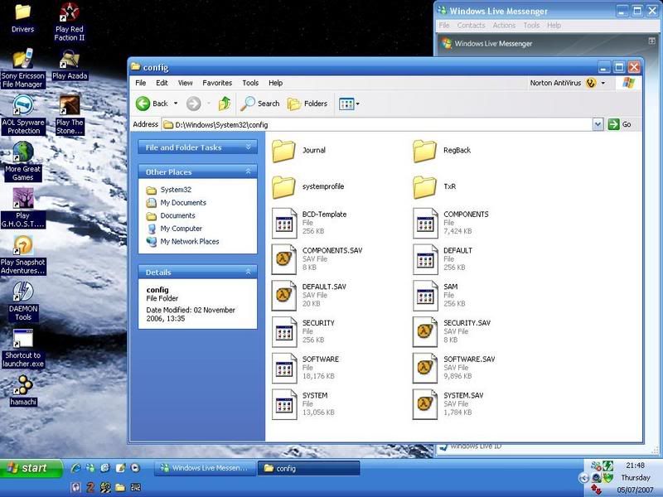This screenshot has height=497, width=663.
Task: Select the BCD-Template file
Action: pyautogui.click(x=309, y=223)
